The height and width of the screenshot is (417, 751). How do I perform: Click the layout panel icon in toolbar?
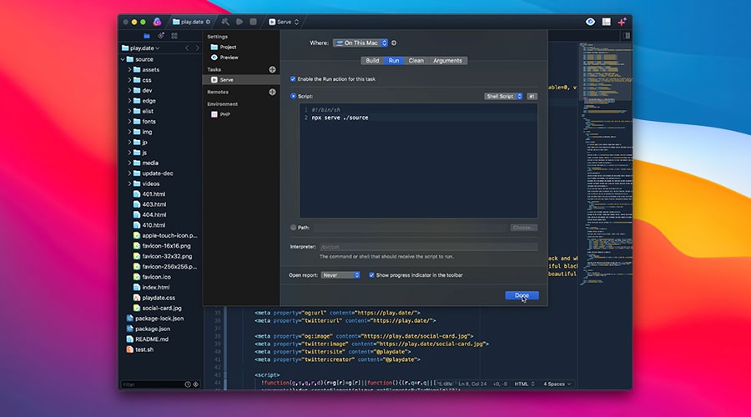[606, 22]
